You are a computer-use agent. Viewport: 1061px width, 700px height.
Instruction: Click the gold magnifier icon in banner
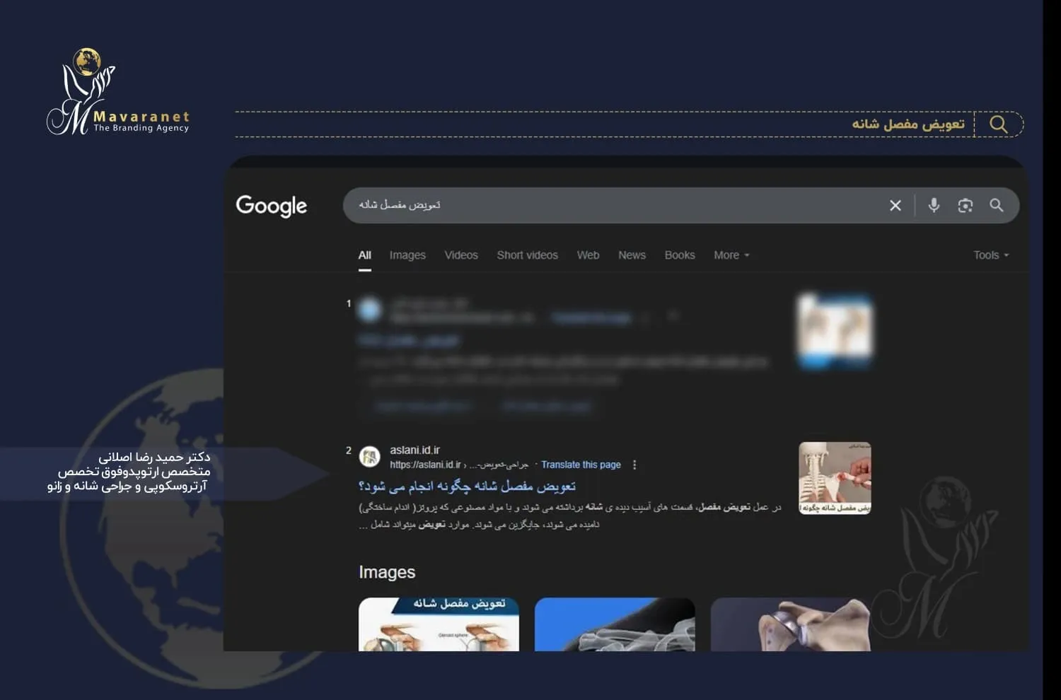[998, 124]
